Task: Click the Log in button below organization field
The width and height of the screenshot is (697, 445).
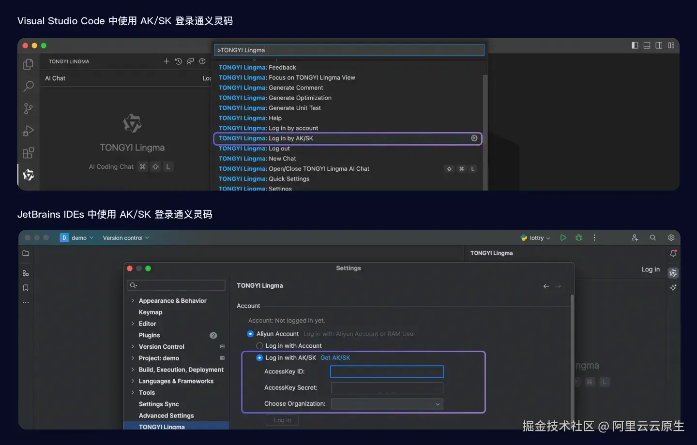Action: click(282, 420)
